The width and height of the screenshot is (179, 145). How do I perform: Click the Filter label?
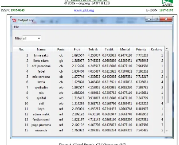click(18, 38)
